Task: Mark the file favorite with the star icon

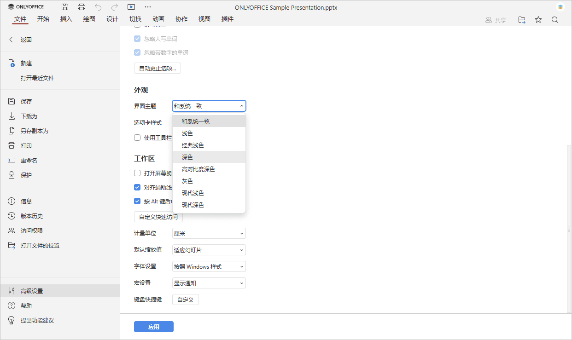Action: (x=538, y=19)
